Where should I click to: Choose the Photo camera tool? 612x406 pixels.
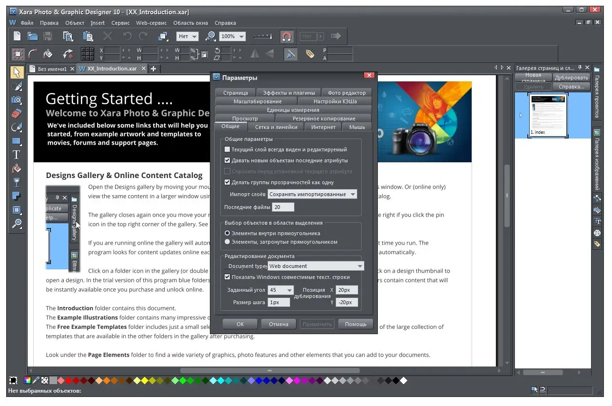pyautogui.click(x=17, y=100)
